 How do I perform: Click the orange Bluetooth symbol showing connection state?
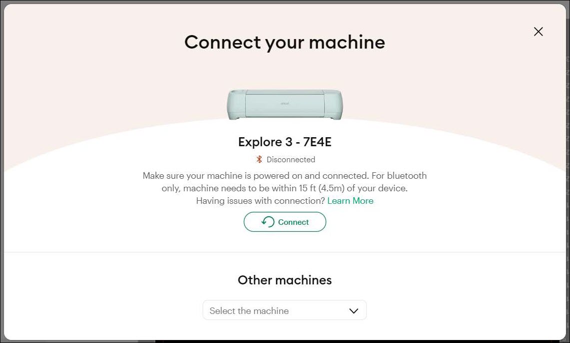point(259,159)
